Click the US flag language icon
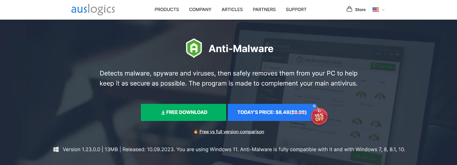Screen dimensions: 457x165 tap(376, 9)
